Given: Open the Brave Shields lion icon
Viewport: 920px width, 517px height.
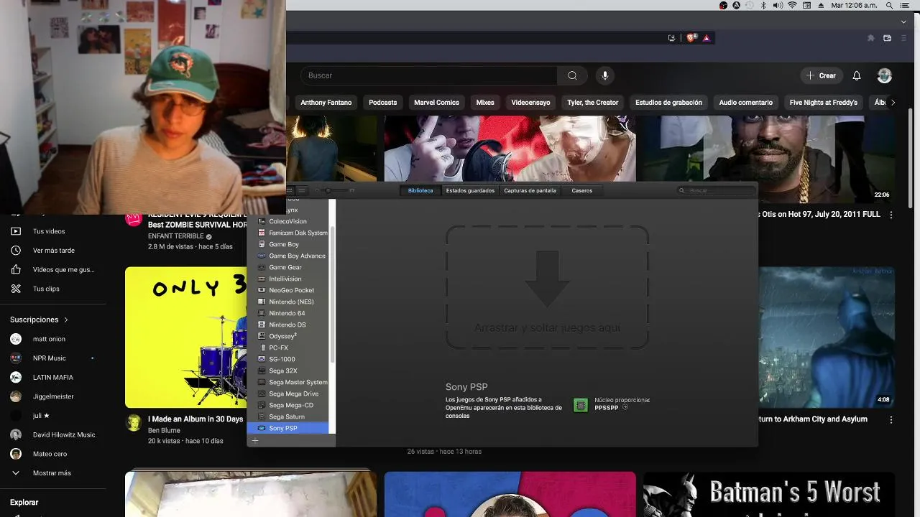Looking at the screenshot, I should (691, 38).
